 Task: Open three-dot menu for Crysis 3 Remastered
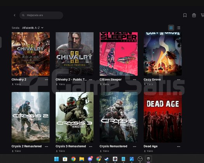click(x=91, y=146)
